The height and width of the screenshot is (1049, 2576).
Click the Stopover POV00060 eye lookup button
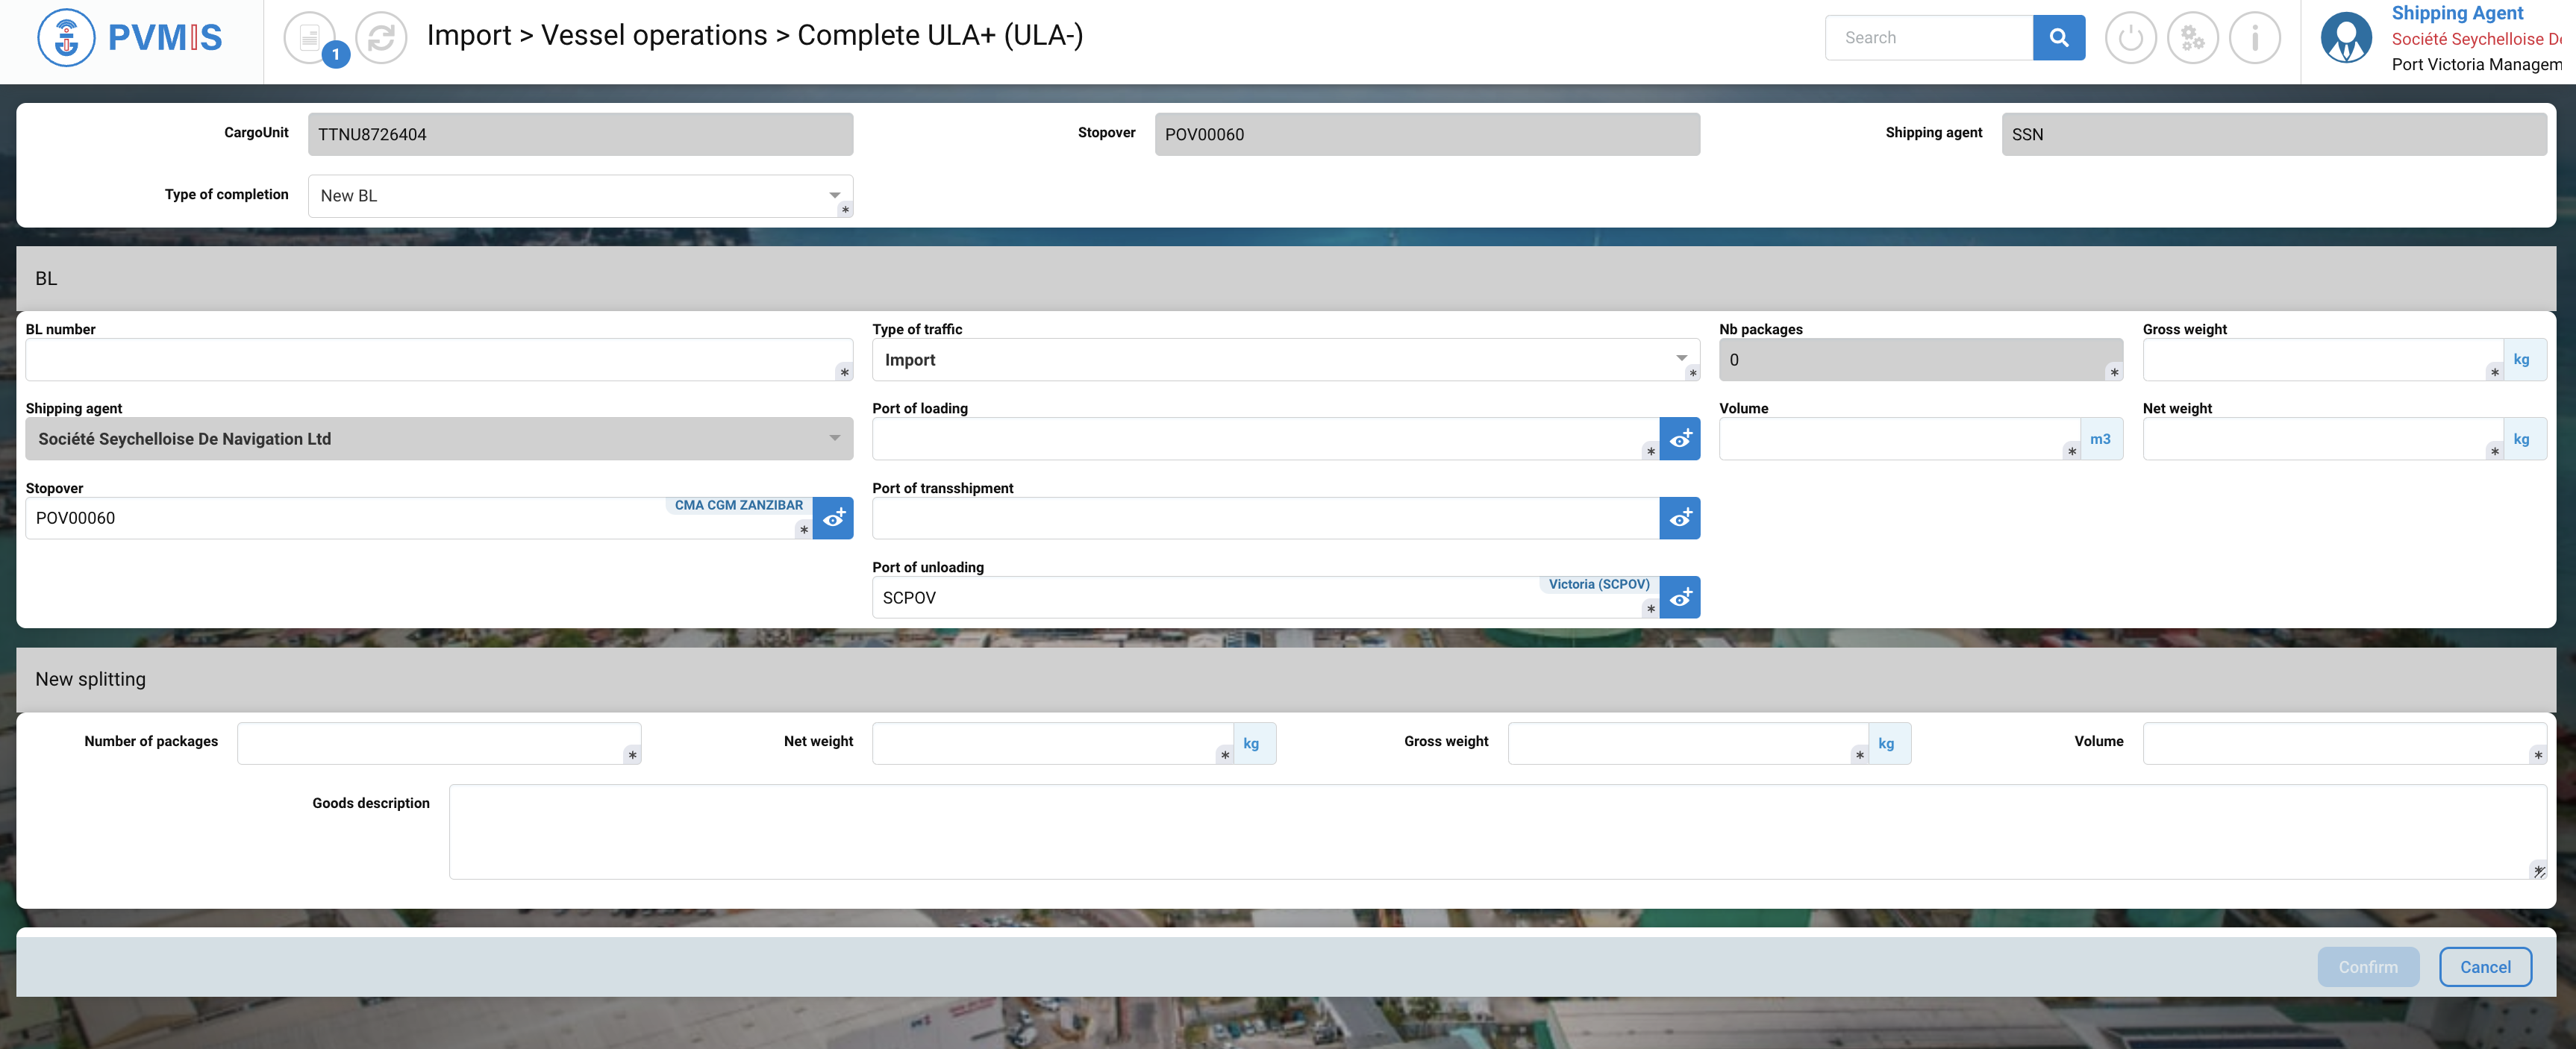(832, 518)
